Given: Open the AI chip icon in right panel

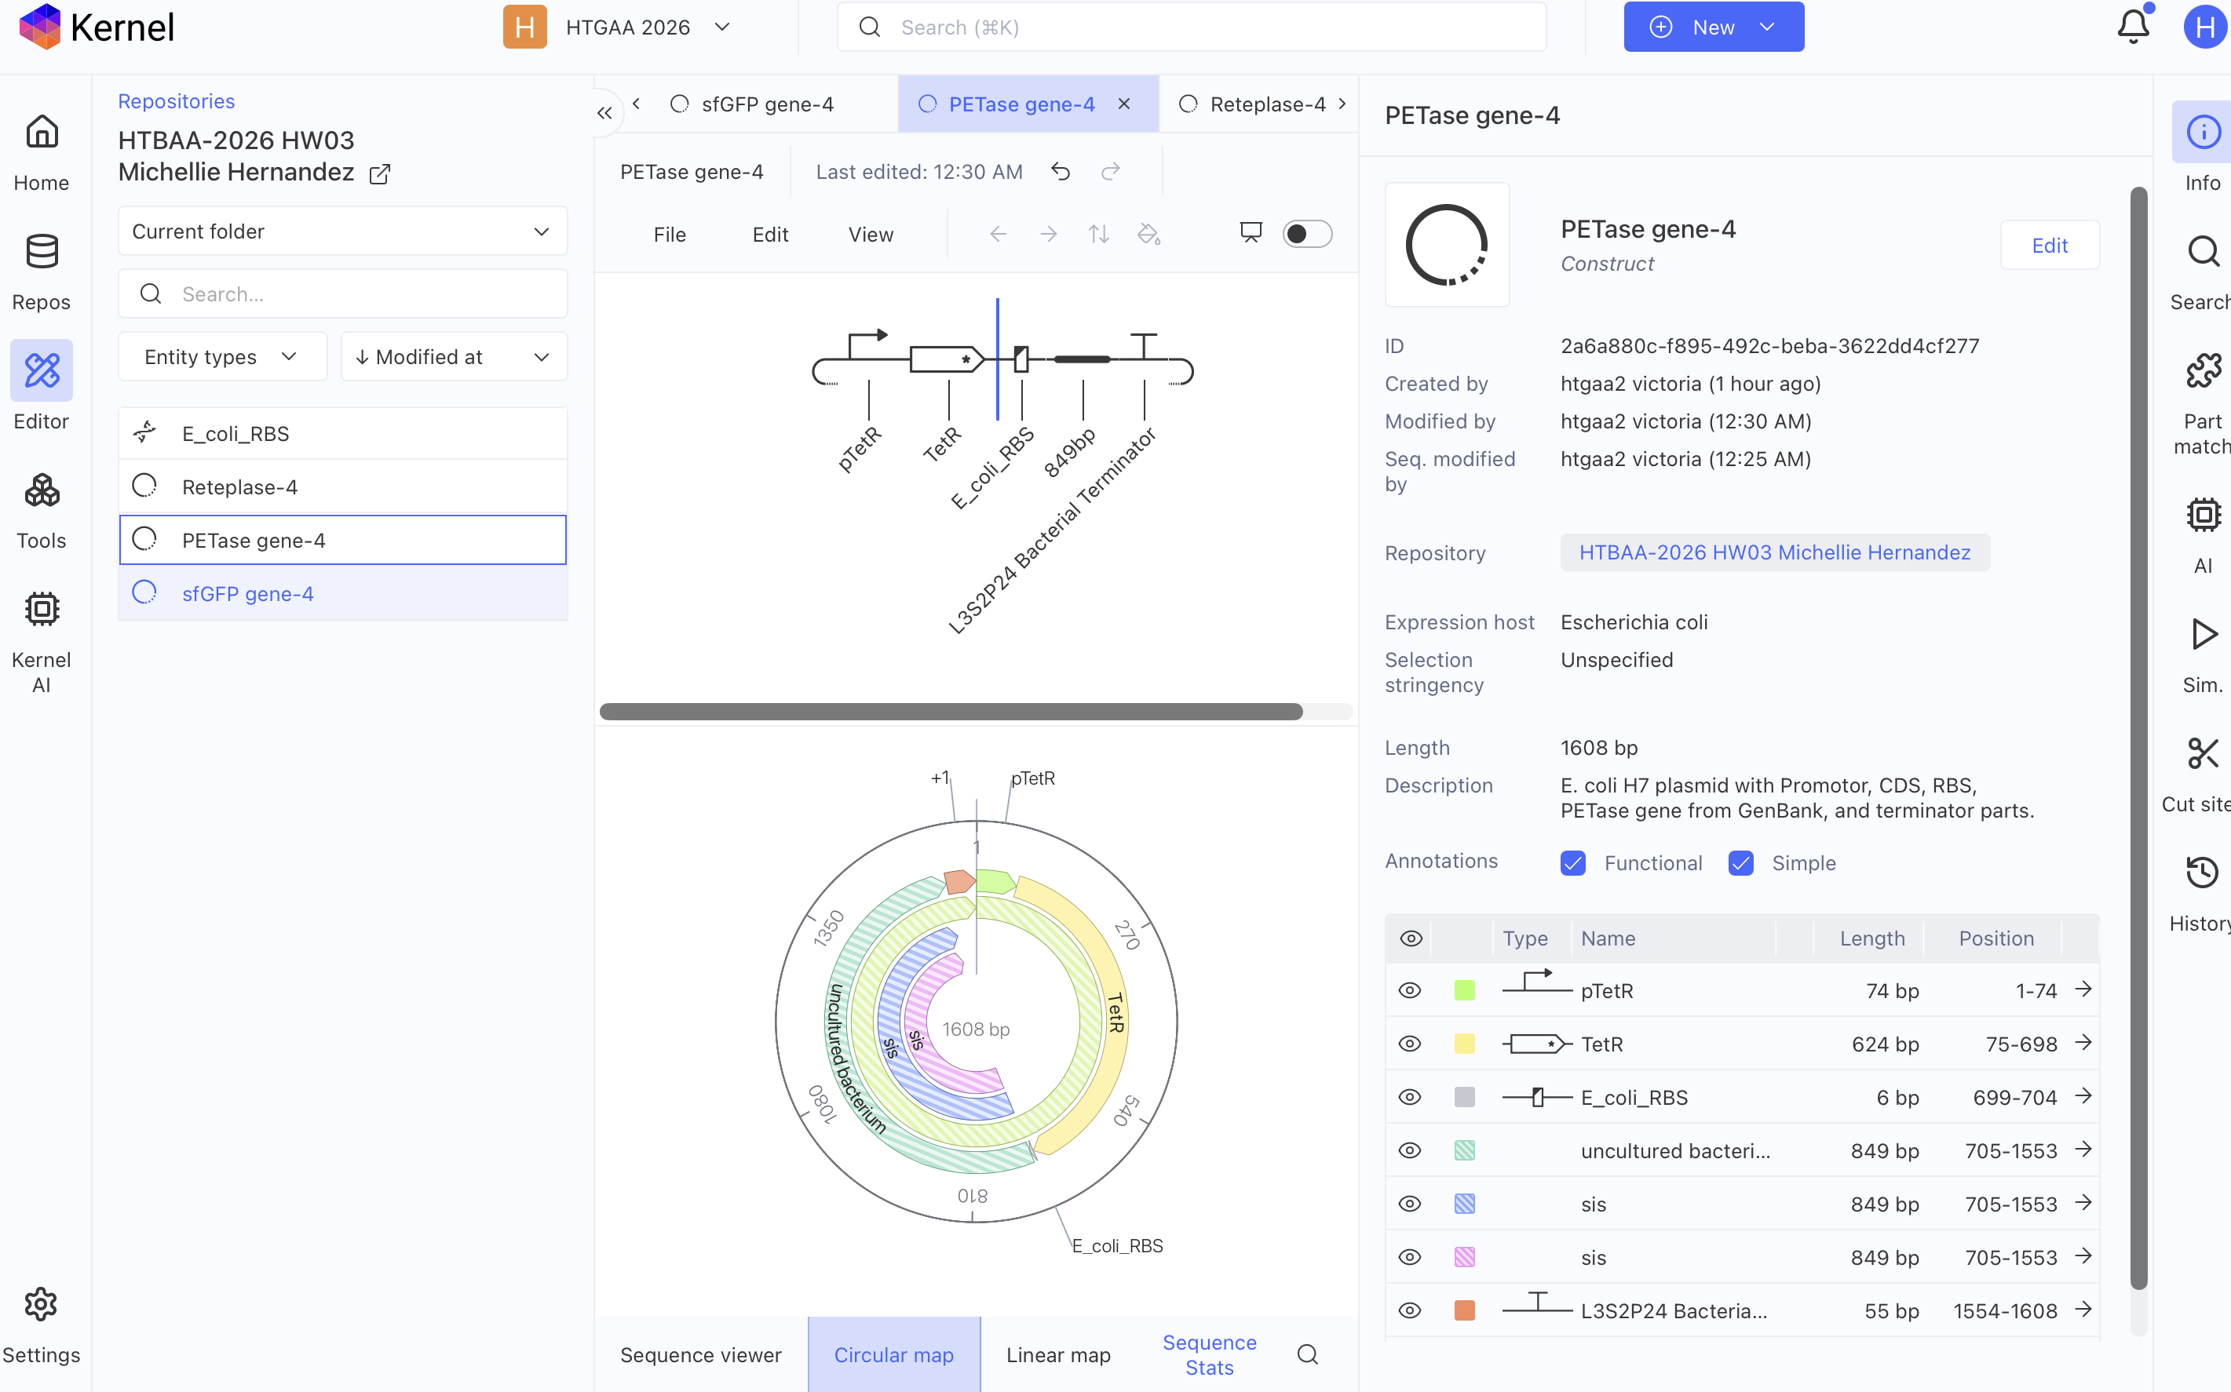Looking at the screenshot, I should pos(2204,515).
